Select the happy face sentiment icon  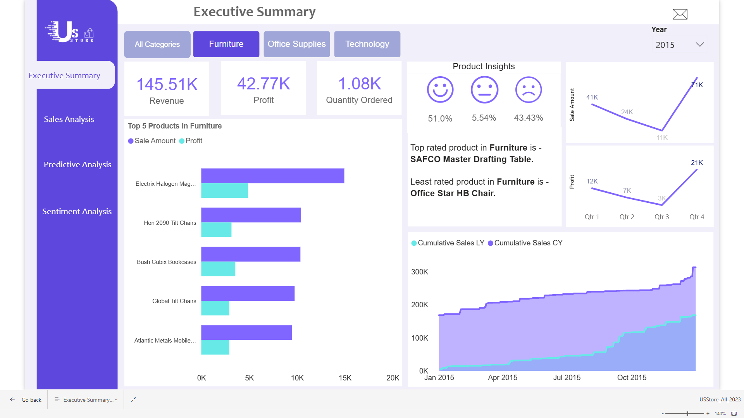click(x=440, y=89)
